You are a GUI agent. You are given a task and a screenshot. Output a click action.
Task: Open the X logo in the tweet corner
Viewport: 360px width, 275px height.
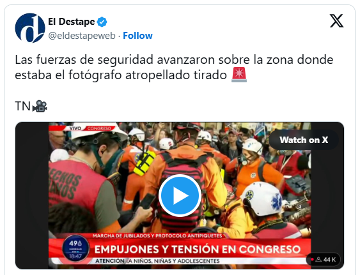[x=336, y=21]
